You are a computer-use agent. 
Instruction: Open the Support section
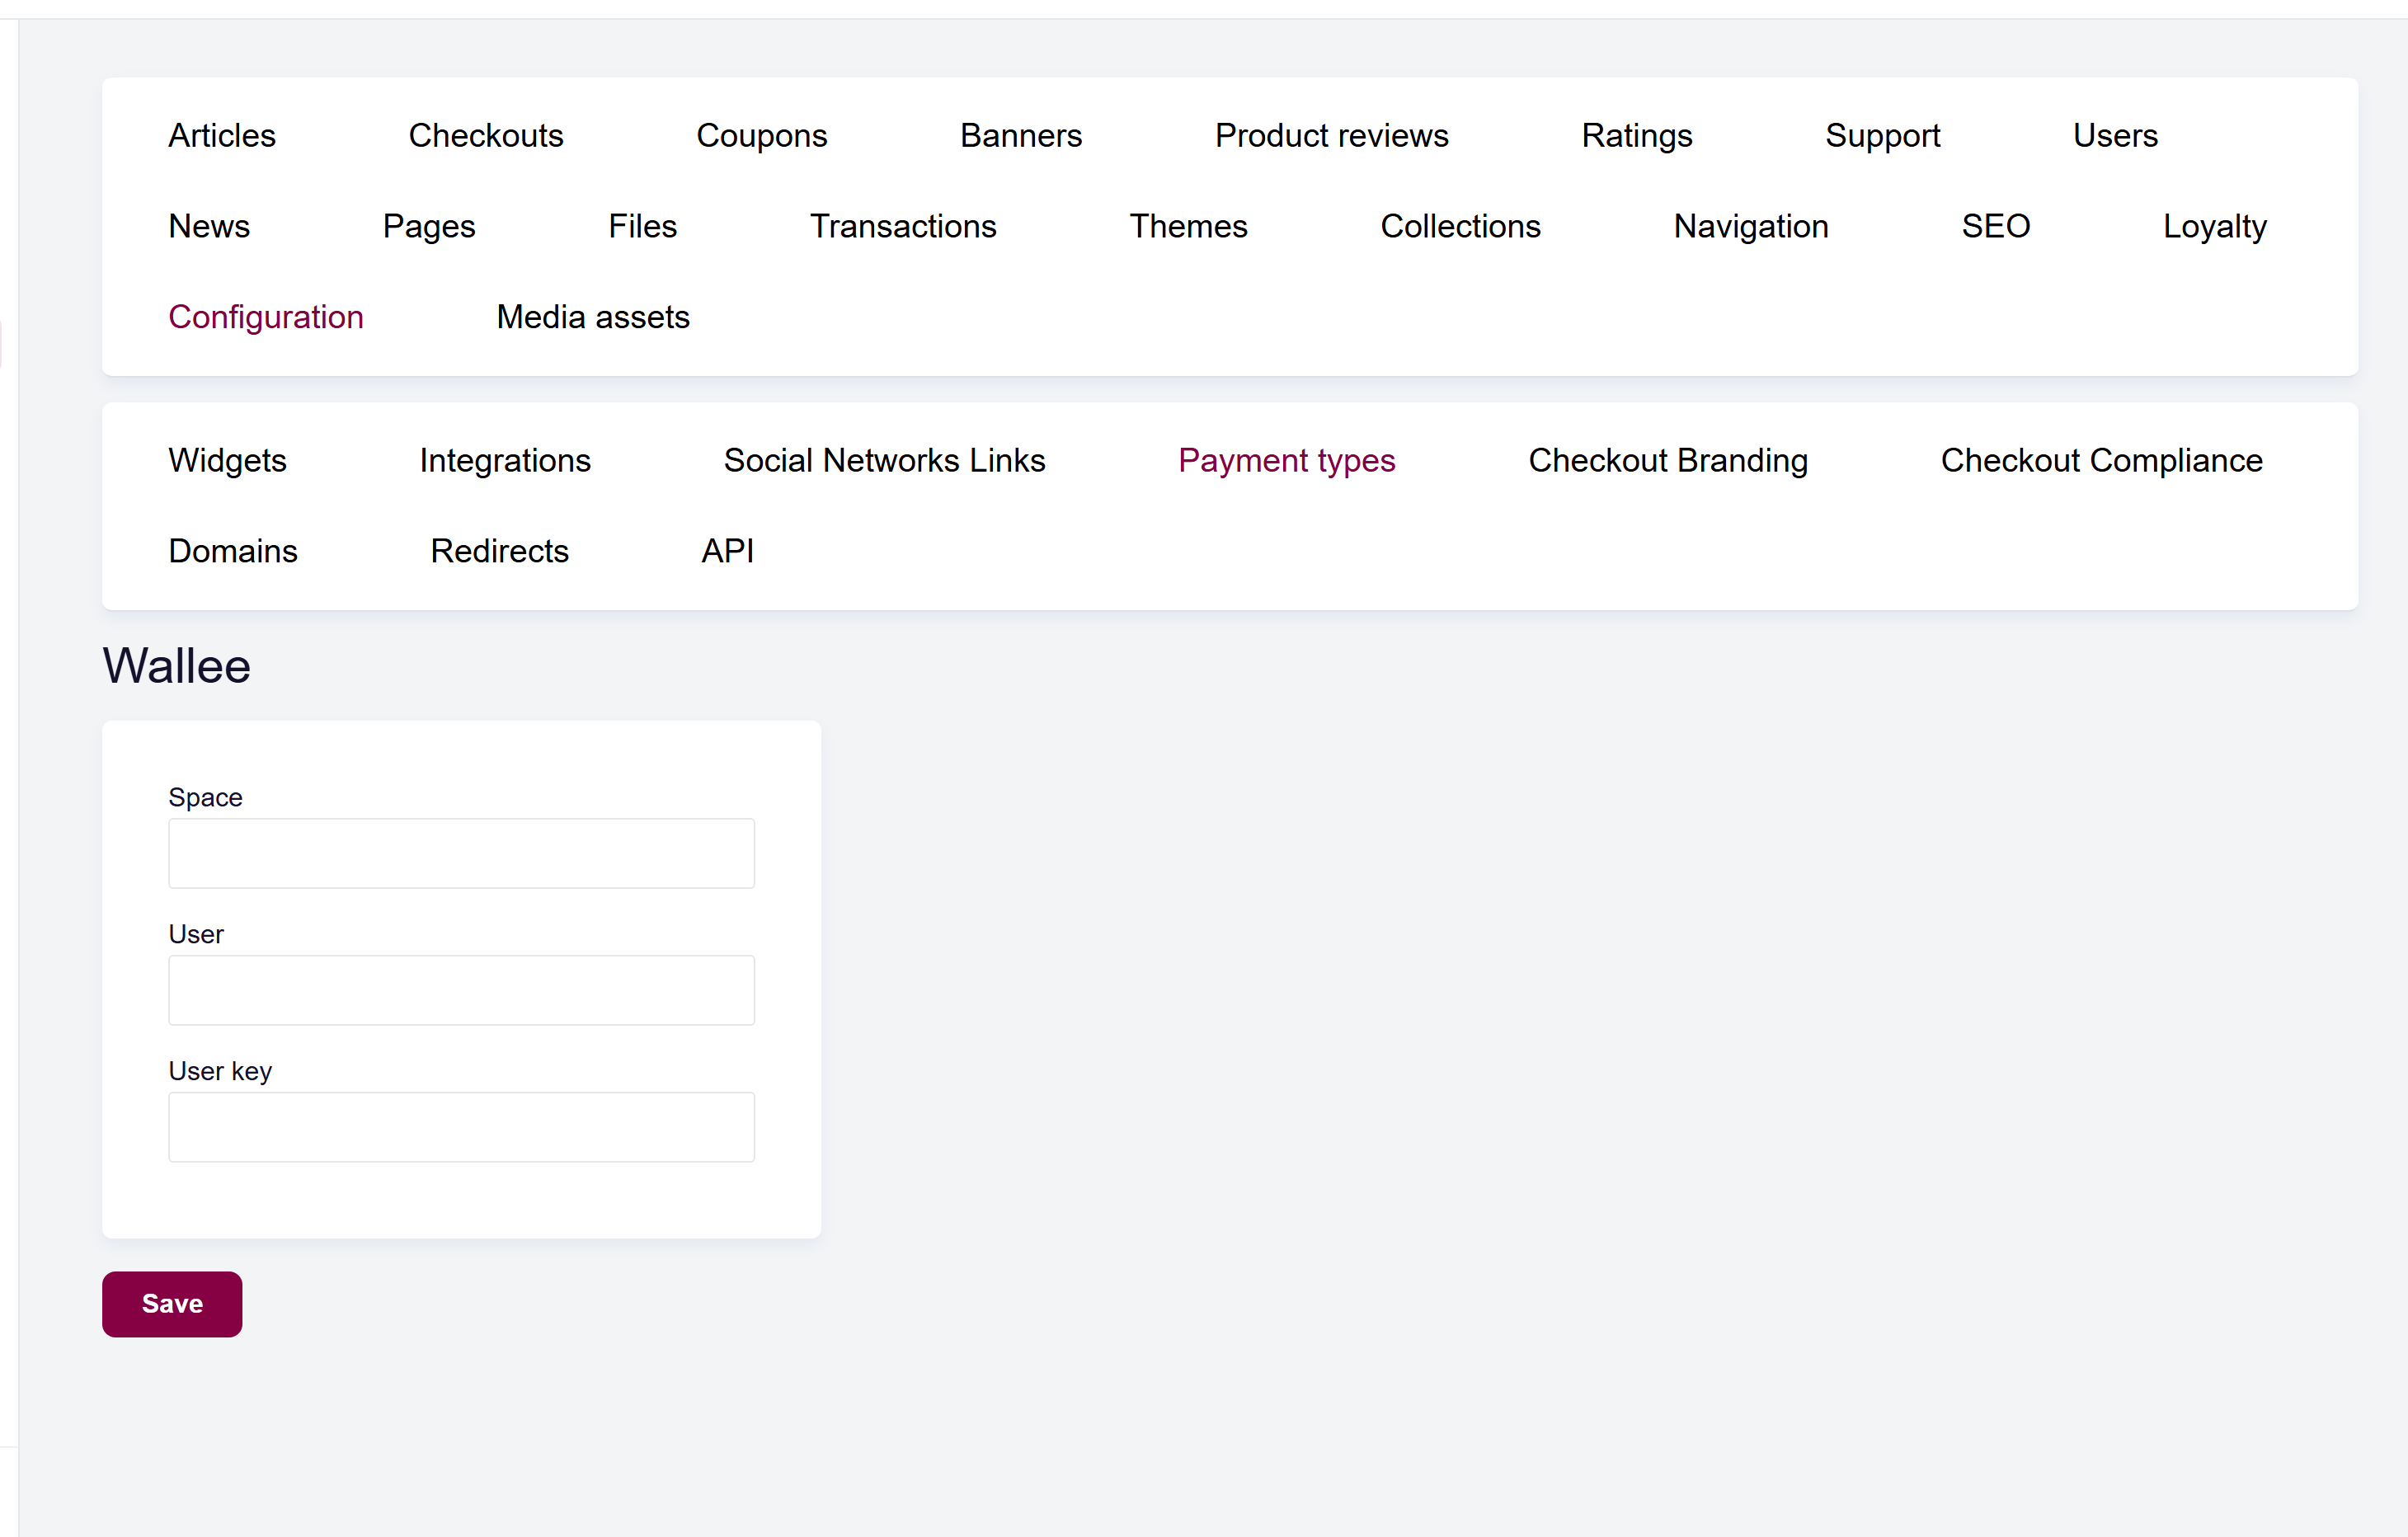(1882, 135)
